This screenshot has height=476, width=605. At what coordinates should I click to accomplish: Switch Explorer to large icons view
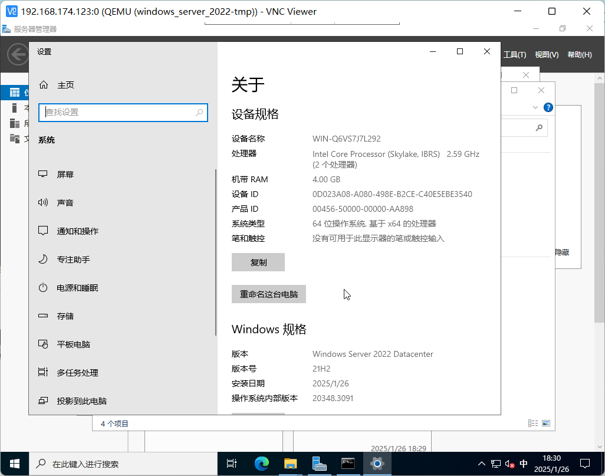pyautogui.click(x=546, y=423)
